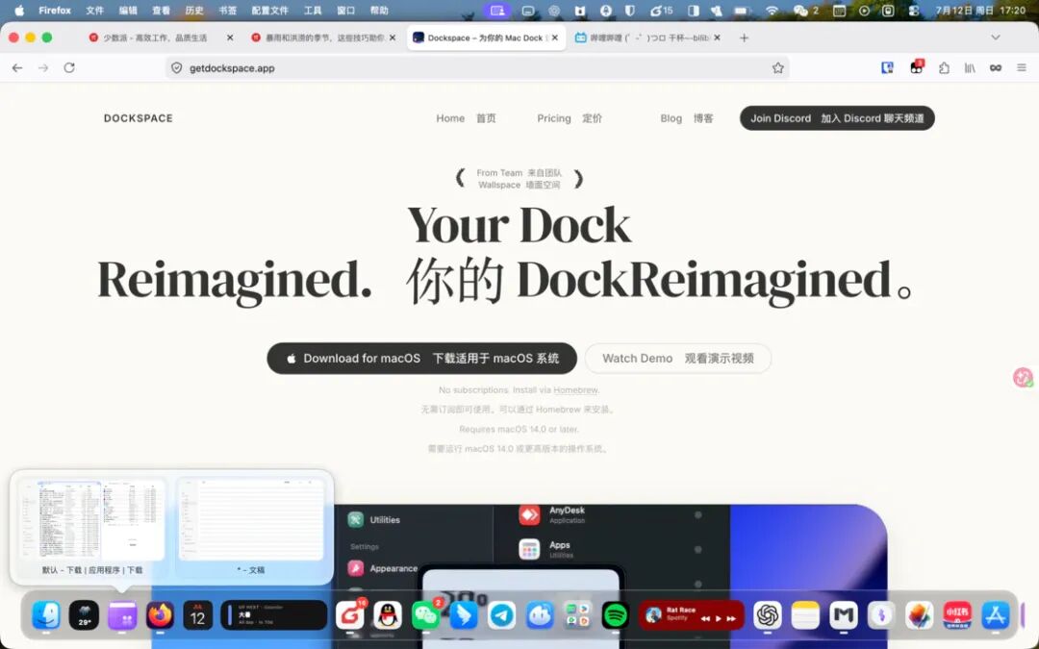1039x649 pixels.
Task: Open Notes app in the Dock
Action: tap(805, 615)
